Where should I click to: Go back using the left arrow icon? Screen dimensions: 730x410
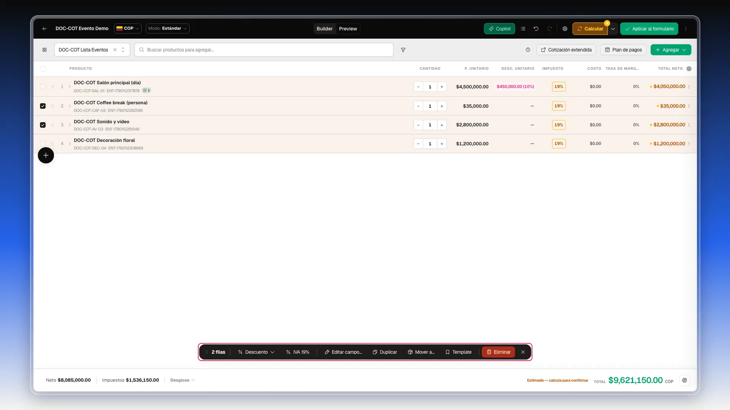coord(44,28)
